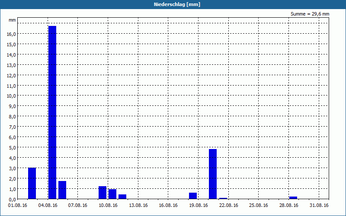Click the '7,0' y-axis value

13,127
